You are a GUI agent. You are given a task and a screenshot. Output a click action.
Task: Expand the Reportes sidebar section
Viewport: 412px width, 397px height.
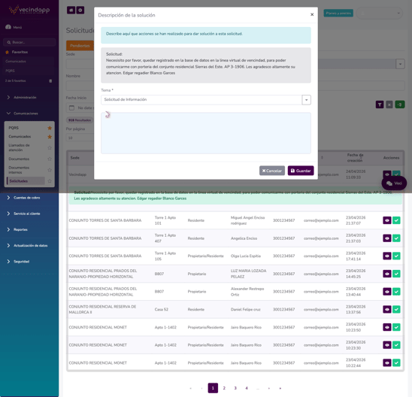(20, 229)
